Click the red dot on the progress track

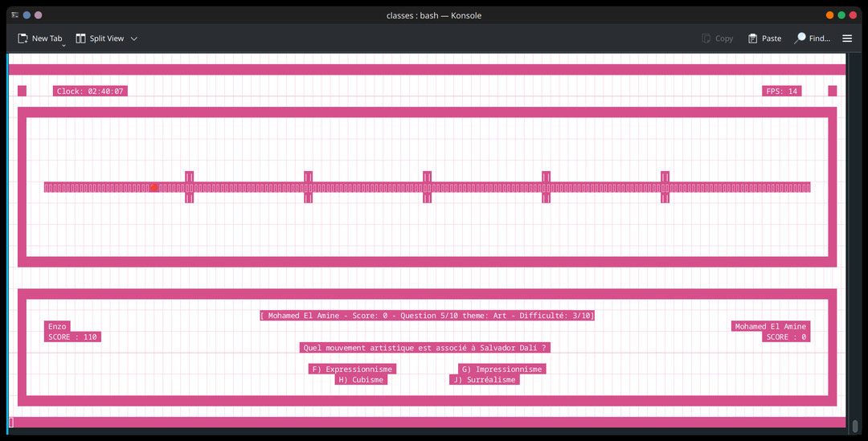click(154, 187)
